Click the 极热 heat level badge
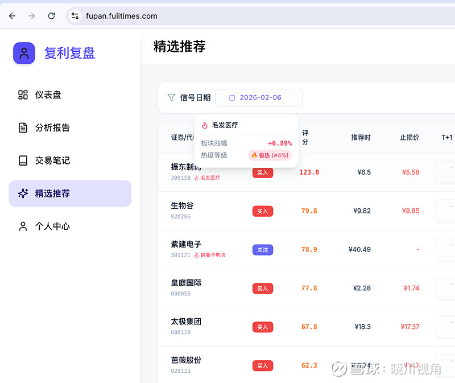The image size is (455, 383). coord(270,155)
